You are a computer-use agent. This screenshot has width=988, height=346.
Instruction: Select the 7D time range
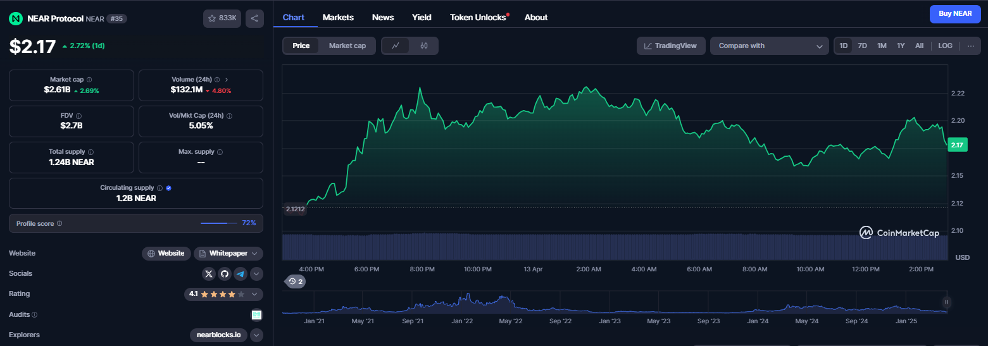tap(862, 46)
